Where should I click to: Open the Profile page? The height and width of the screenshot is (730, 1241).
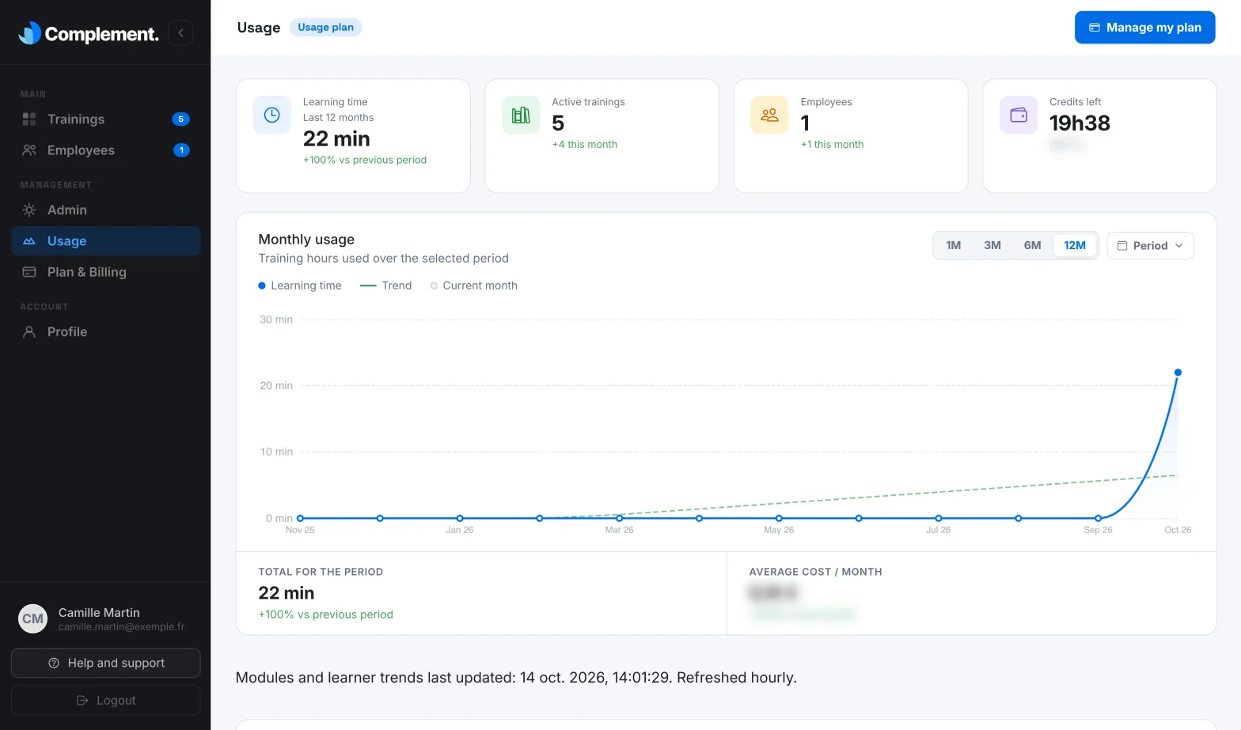106,332
